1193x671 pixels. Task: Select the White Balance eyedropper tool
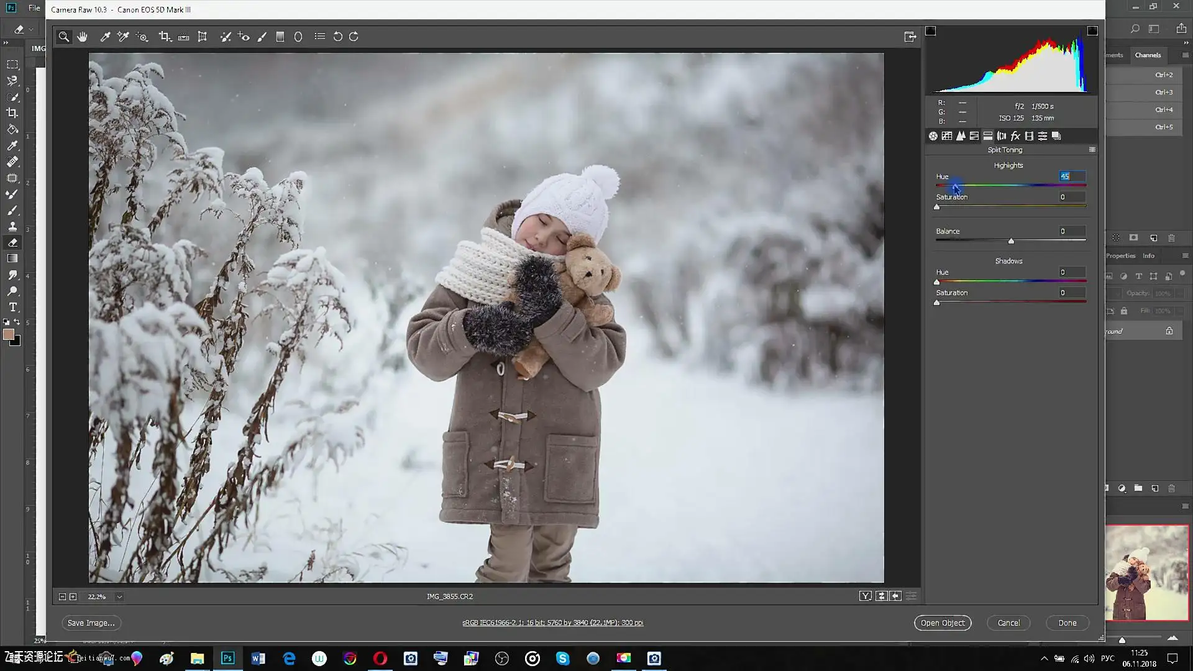pos(105,37)
